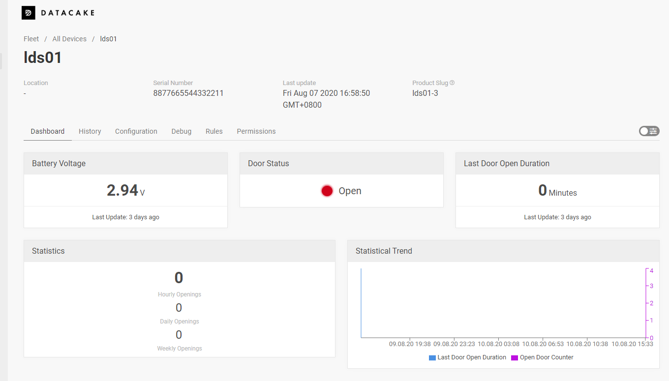The width and height of the screenshot is (669, 381).
Task: Click chart axis label 09.08.20 19:38
Action: click(x=410, y=344)
